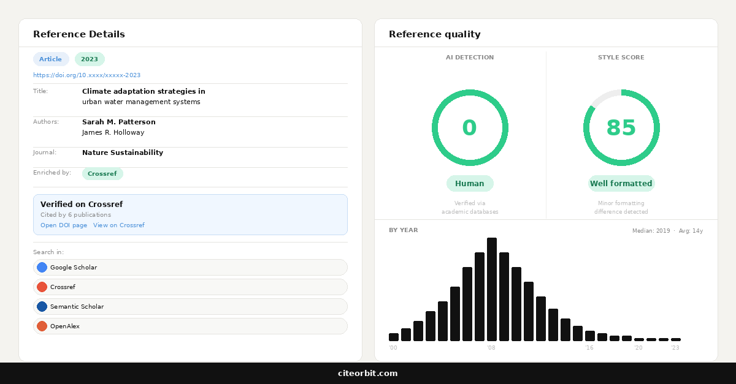Click the '08 axis label on chart
The width and height of the screenshot is (736, 384).
491,348
